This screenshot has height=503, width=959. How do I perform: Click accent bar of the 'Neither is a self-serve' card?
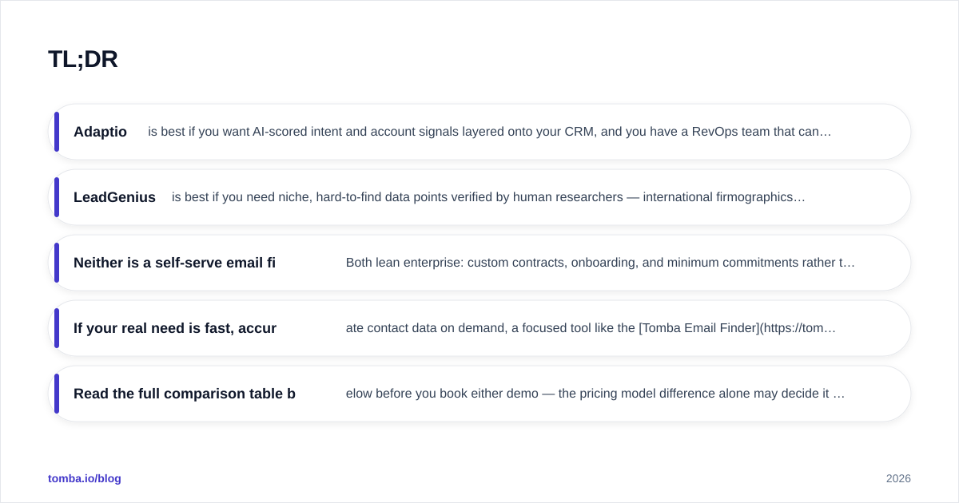pos(57,263)
